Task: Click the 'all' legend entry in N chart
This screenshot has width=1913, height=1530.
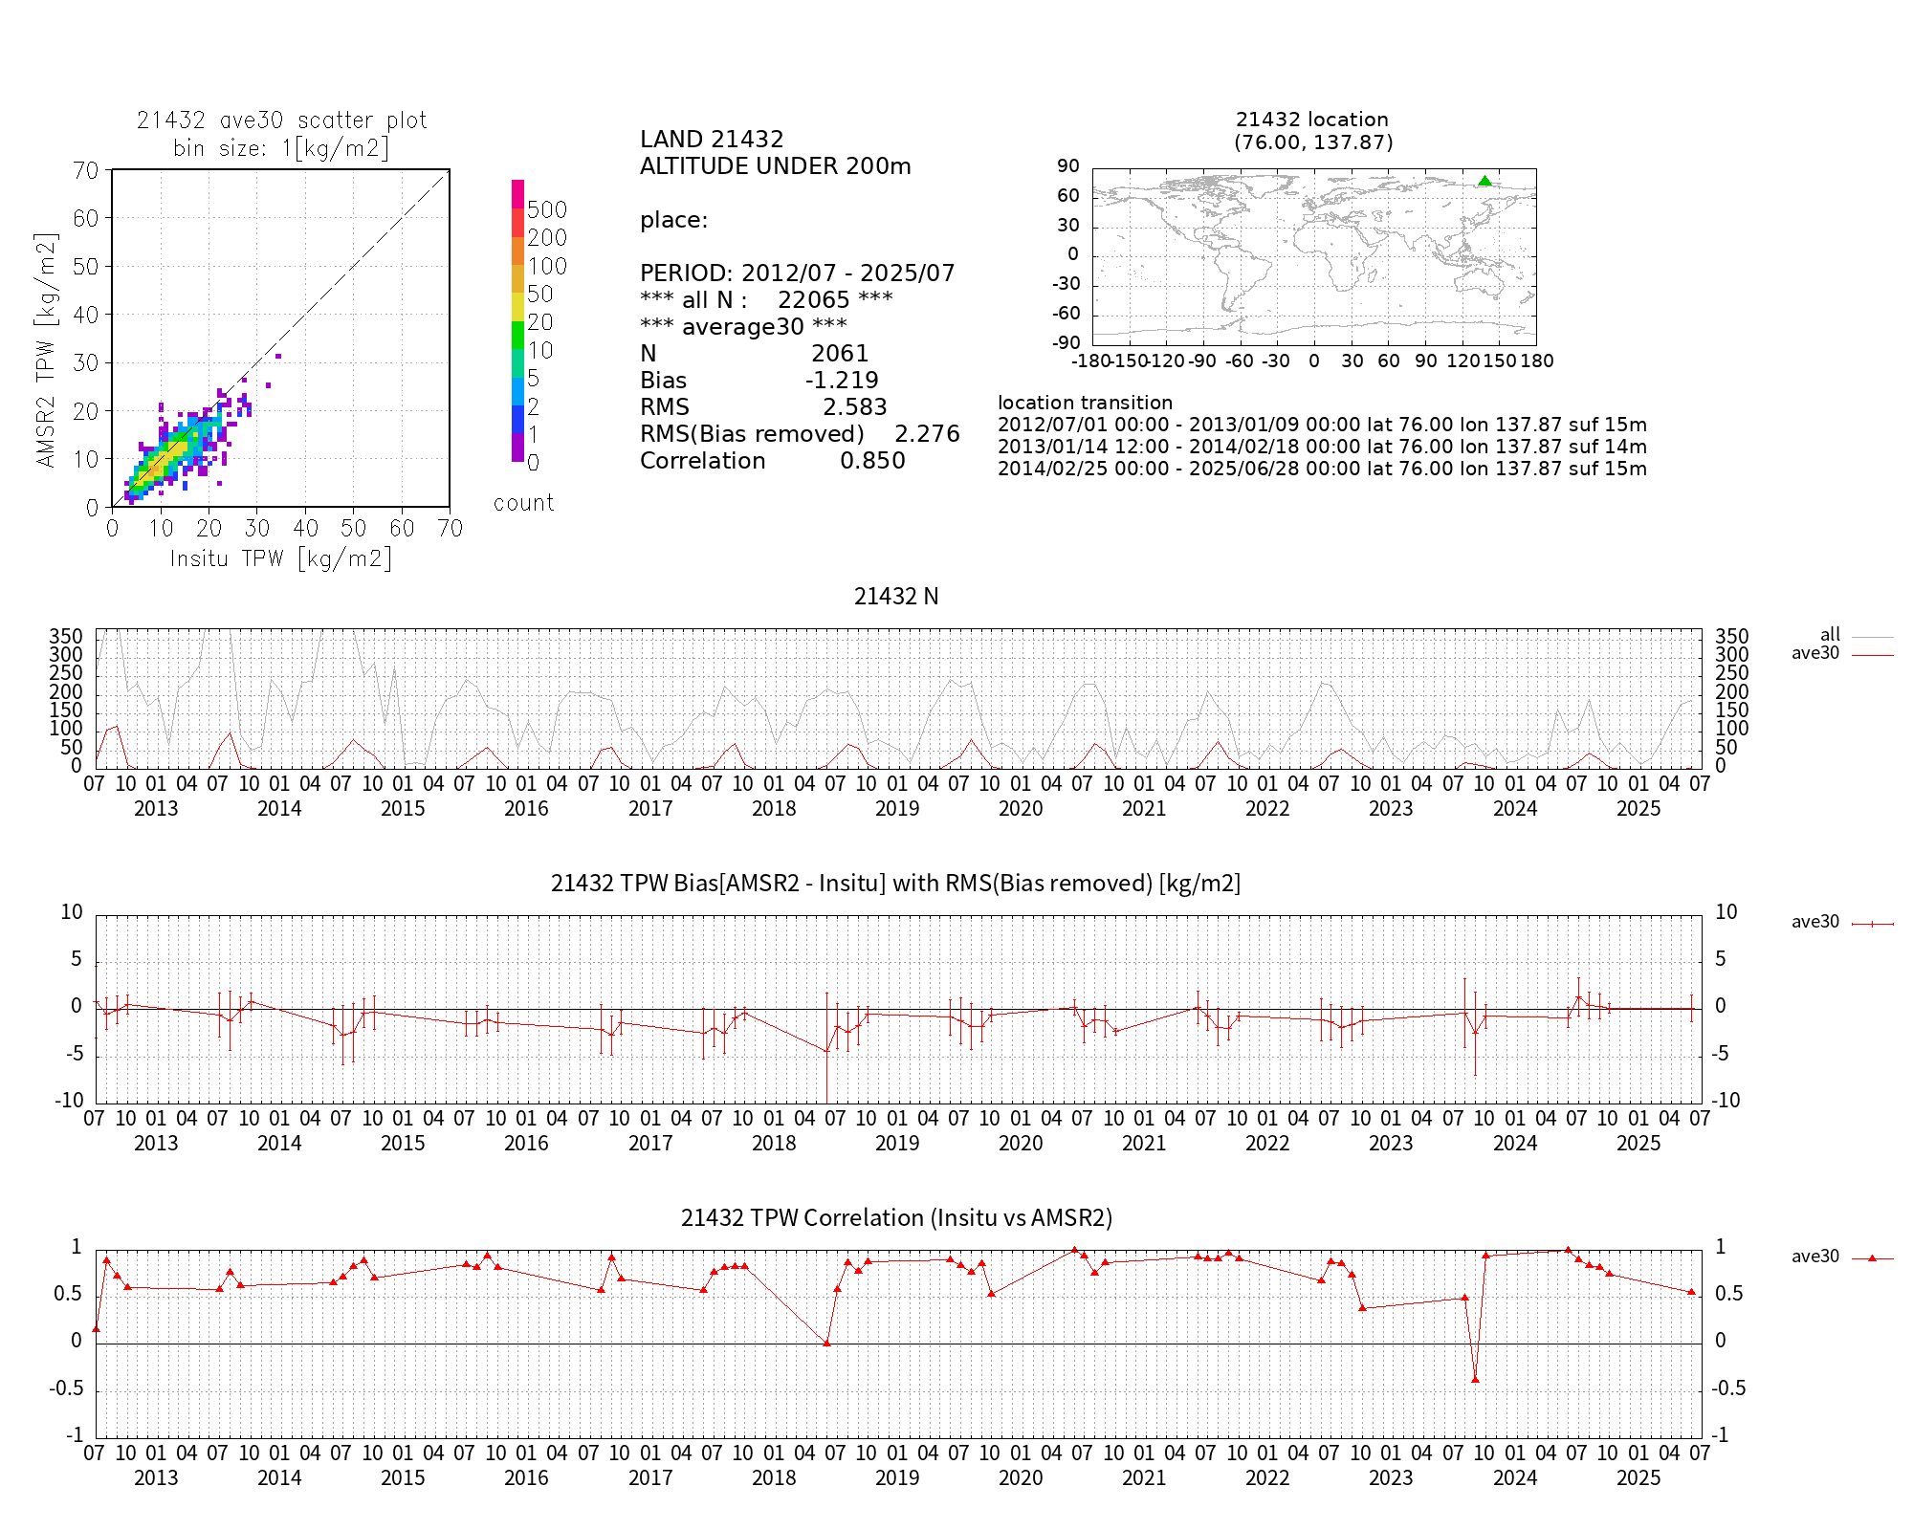Action: (1856, 635)
